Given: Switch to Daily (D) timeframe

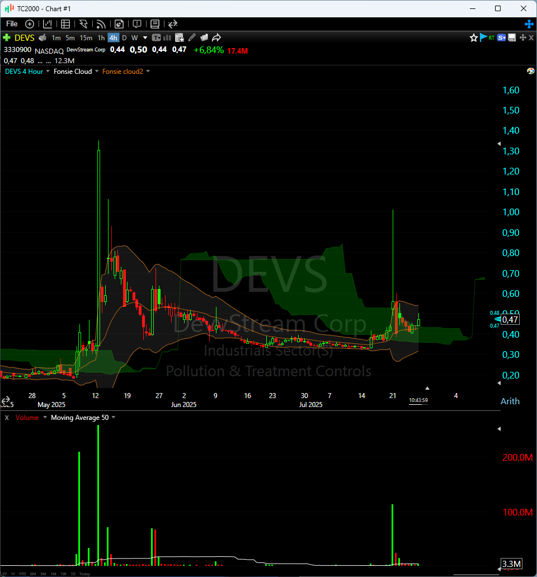Looking at the screenshot, I should coord(124,38).
